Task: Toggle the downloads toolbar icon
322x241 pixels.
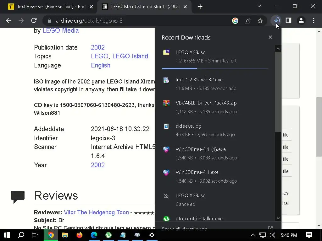Action: 276,20
